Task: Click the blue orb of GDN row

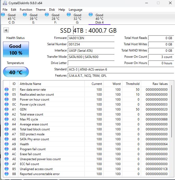Action: point(7,109)
